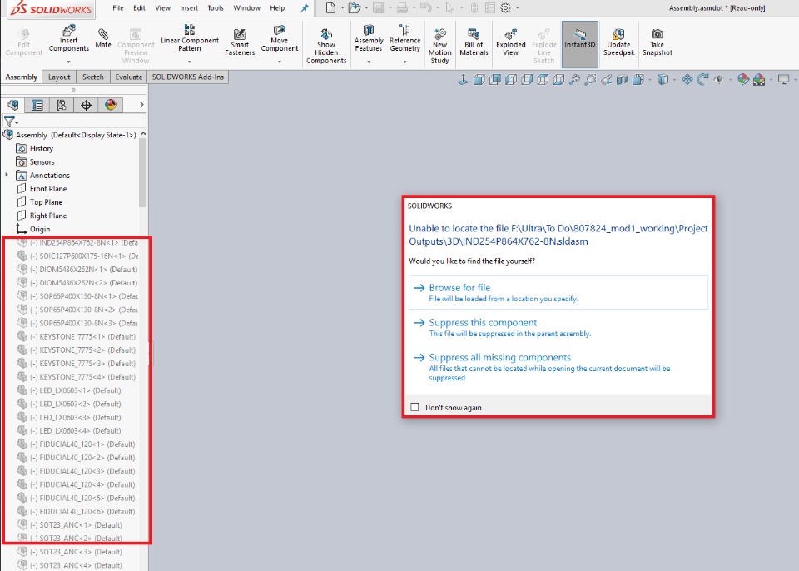The height and width of the screenshot is (571, 799).
Task: Open Linear Component Pattern tool
Action: pyautogui.click(x=190, y=37)
